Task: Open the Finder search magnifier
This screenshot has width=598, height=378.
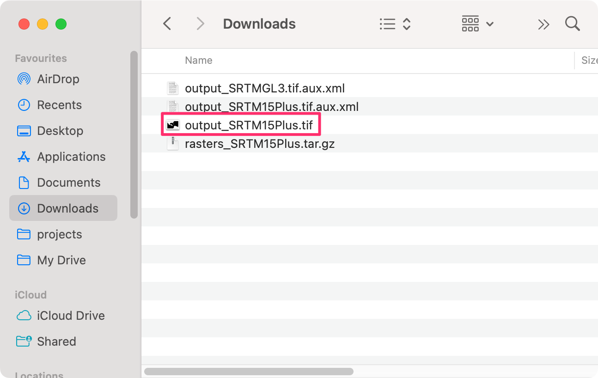Action: (572, 24)
